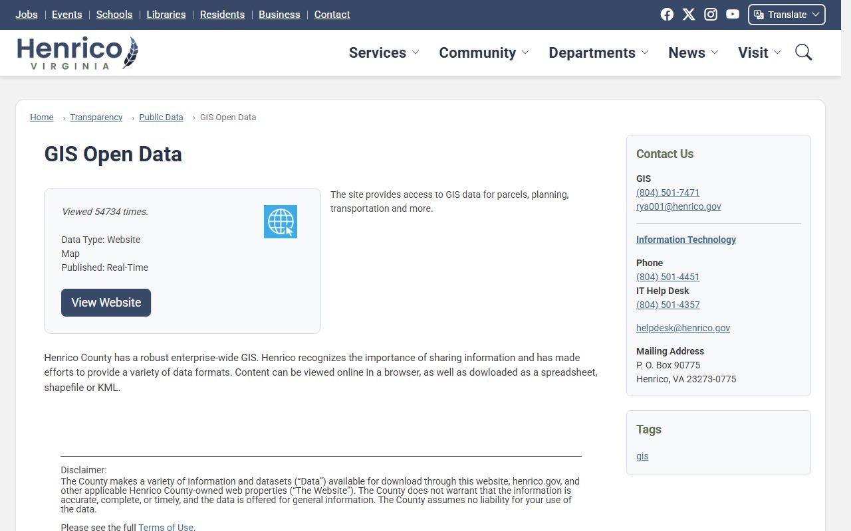Email helpdesk@henrico.gov
The width and height of the screenshot is (851, 531).
pos(683,328)
